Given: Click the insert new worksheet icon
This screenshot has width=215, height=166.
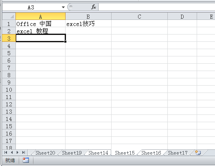Looking at the screenshot, I should [x=198, y=153].
